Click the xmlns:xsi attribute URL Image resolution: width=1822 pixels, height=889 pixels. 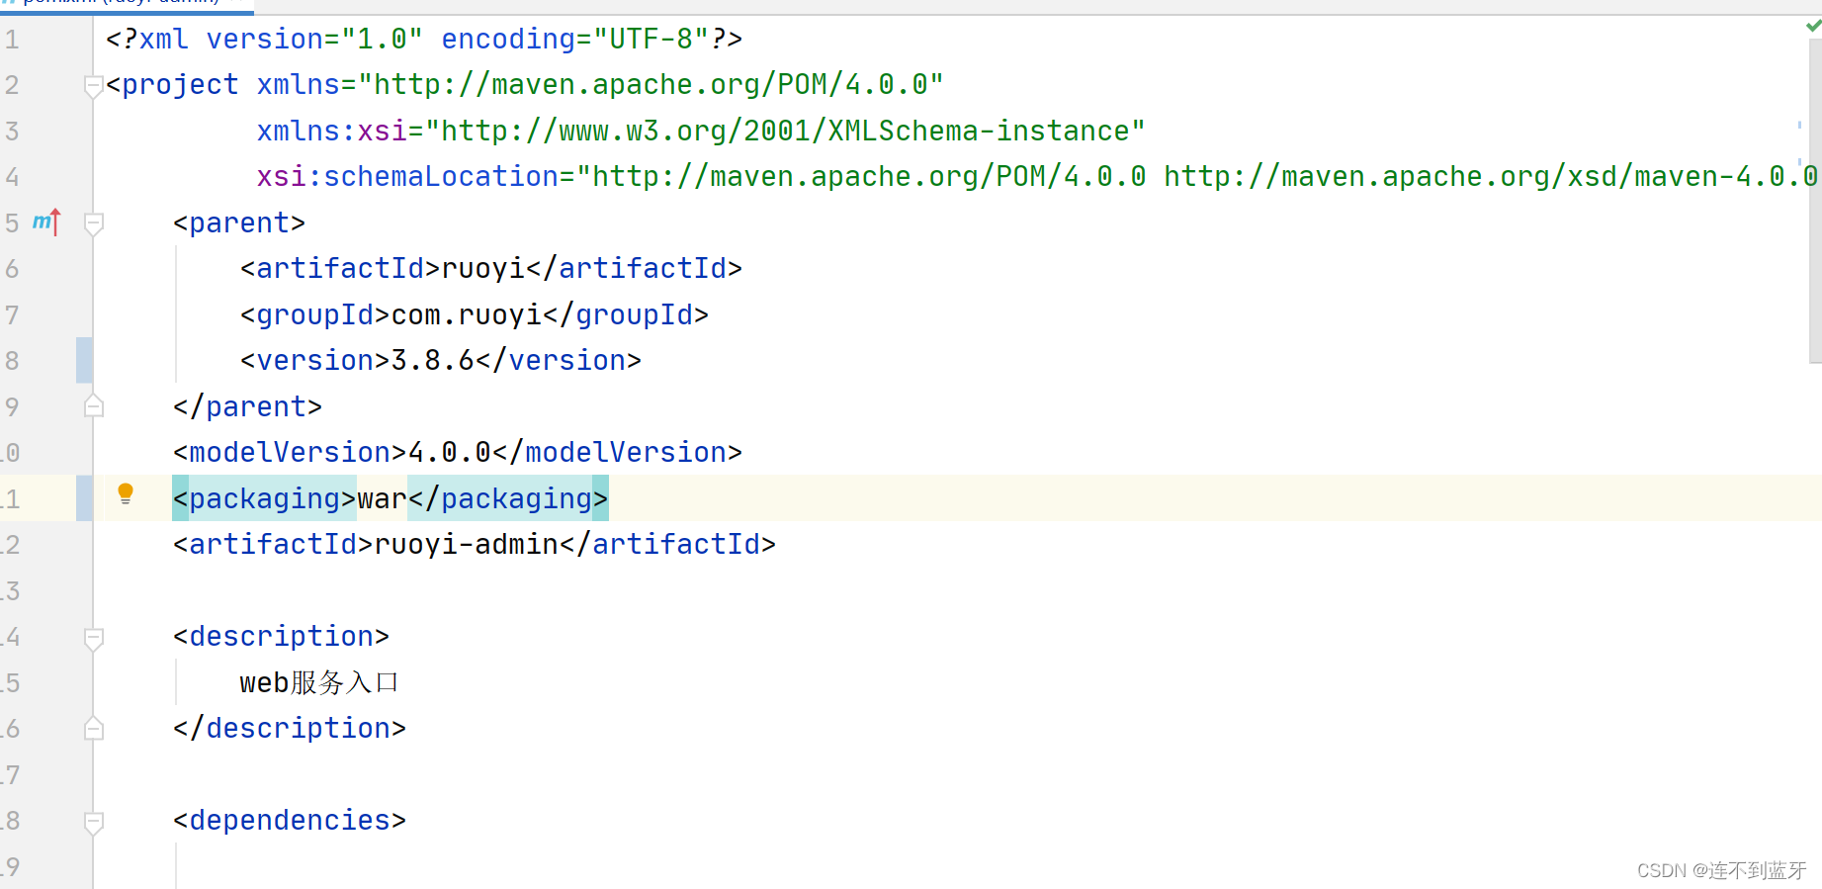[x=785, y=131]
